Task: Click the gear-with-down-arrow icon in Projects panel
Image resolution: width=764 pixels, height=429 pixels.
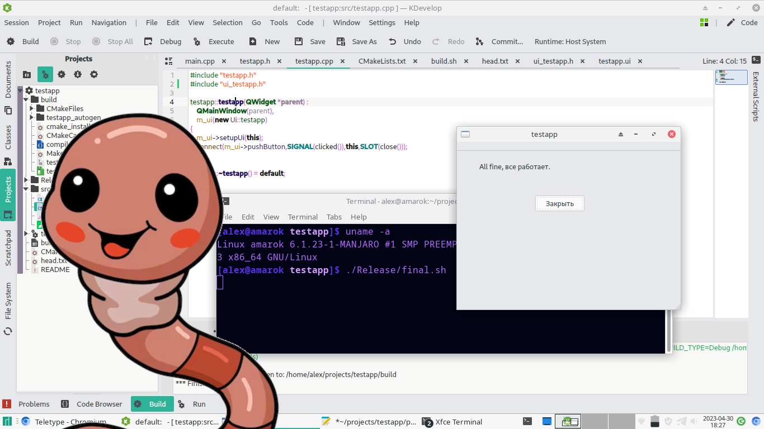Action: click(x=78, y=74)
